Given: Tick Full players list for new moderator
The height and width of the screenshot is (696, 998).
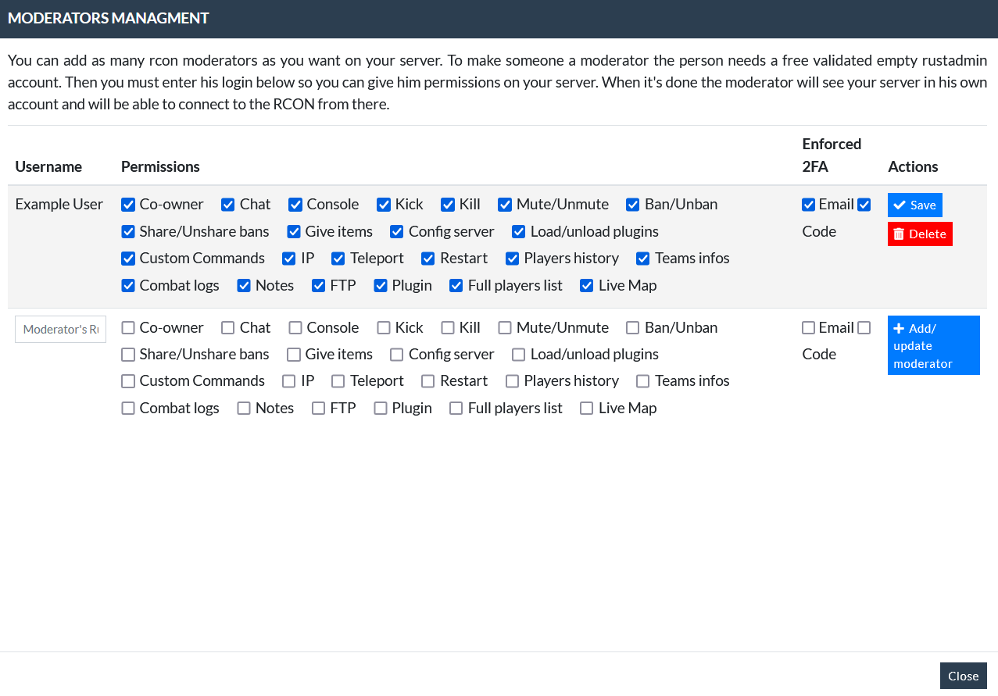Looking at the screenshot, I should click(456, 409).
